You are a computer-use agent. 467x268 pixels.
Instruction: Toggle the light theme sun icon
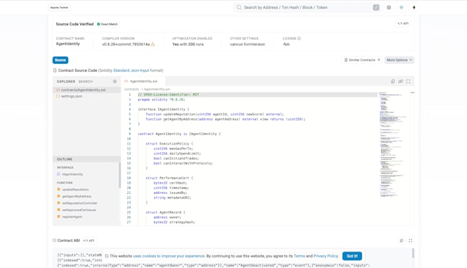click(401, 8)
